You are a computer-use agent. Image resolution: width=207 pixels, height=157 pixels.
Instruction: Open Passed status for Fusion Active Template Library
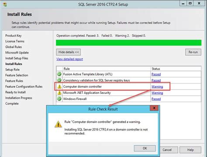point(156,74)
